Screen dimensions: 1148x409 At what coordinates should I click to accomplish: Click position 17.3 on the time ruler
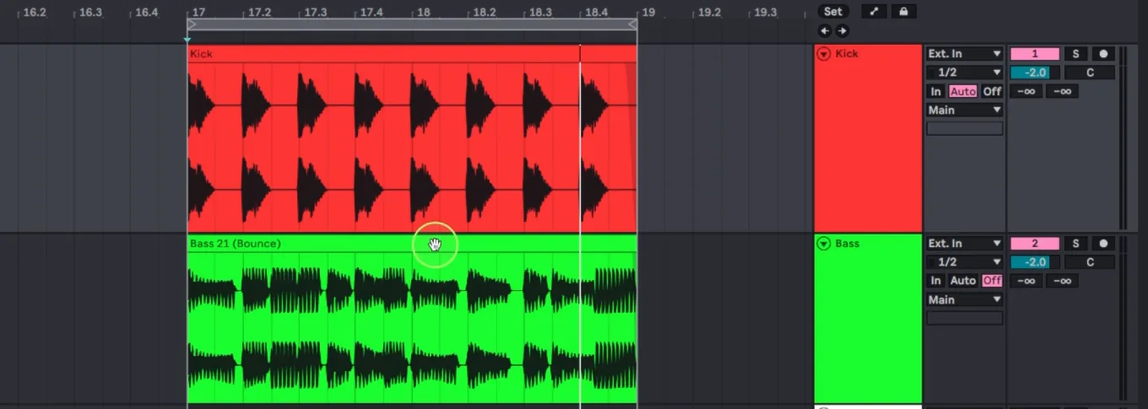point(316,13)
